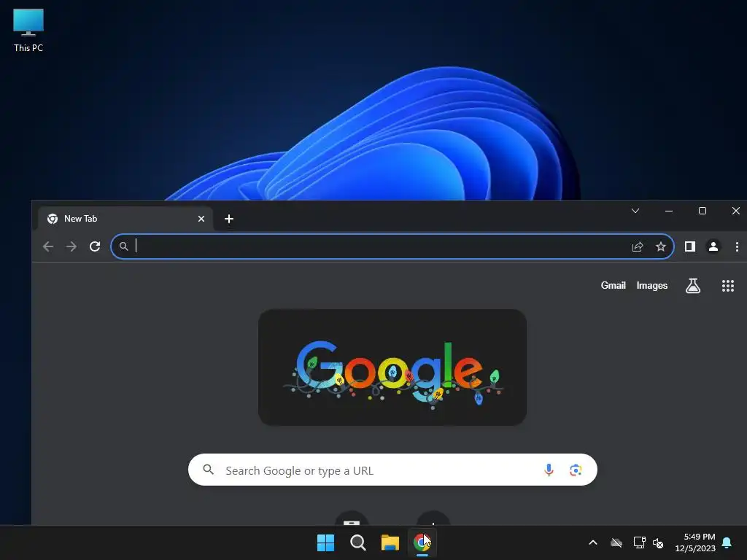Select the New Tab tab in Chrome

coord(125,219)
